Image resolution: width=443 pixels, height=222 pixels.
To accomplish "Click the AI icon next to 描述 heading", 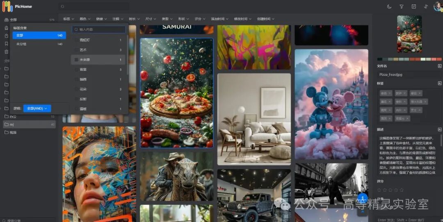I will 440,129.
